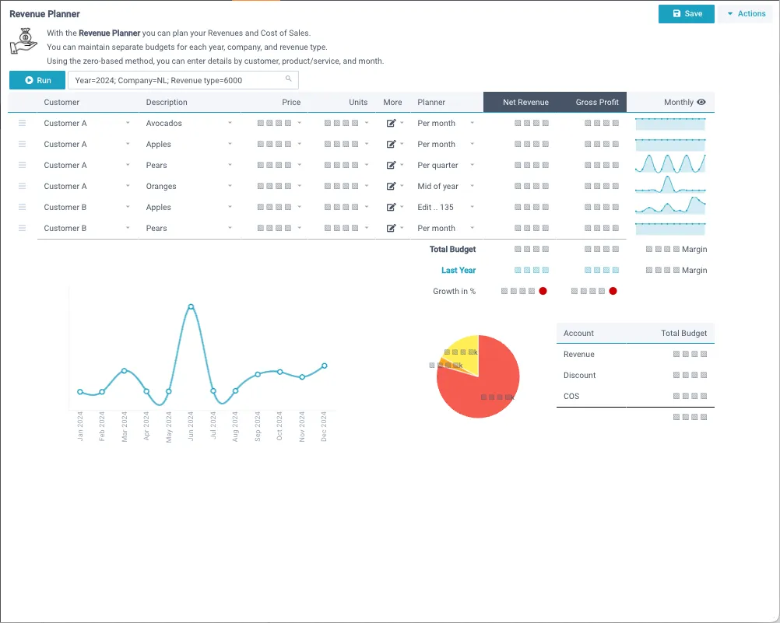
Task: Open Planner dropdown showing Per quarter
Action: [472, 165]
